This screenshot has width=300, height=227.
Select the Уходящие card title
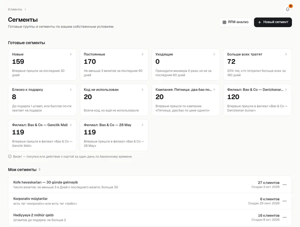tap(164, 54)
